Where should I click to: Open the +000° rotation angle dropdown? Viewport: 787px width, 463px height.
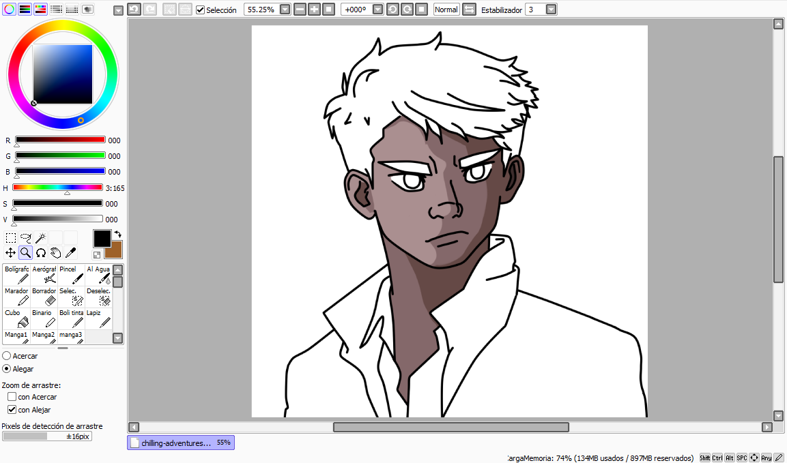tap(378, 10)
